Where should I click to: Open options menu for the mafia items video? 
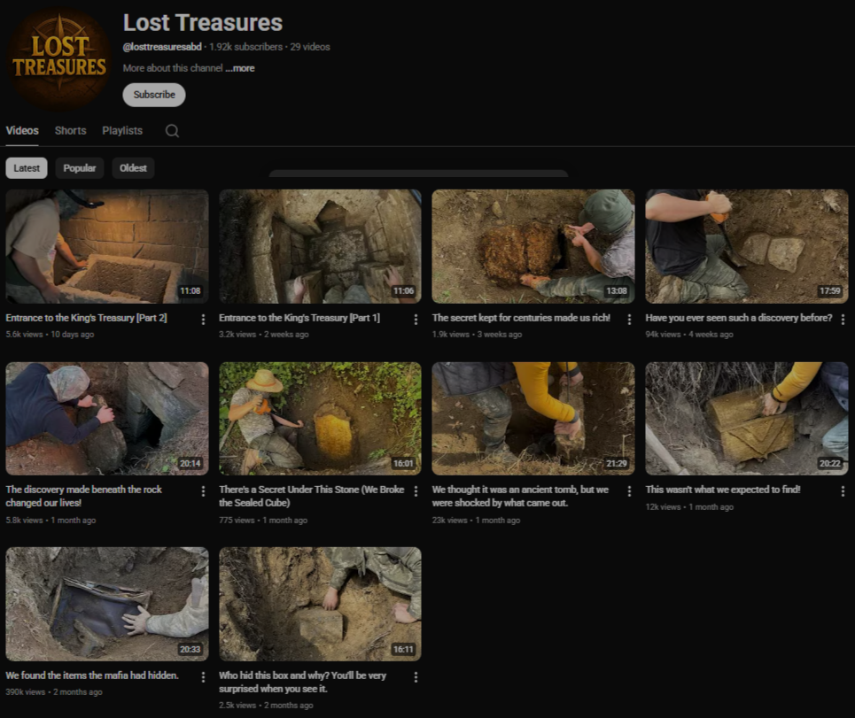(203, 677)
